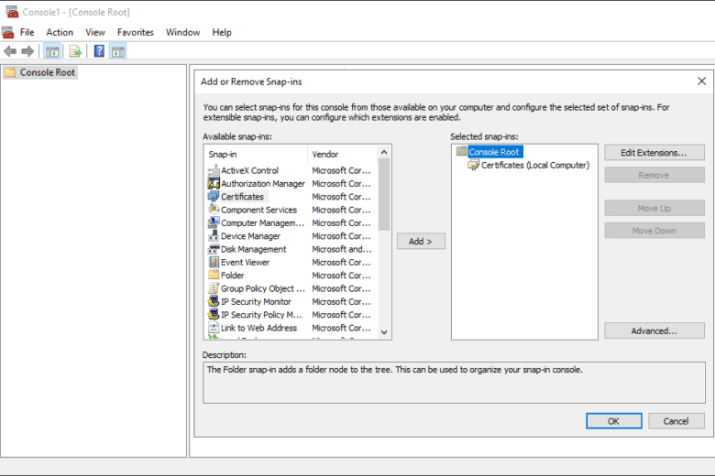The height and width of the screenshot is (476, 715).
Task: Click the Advanced... button
Action: click(x=654, y=330)
